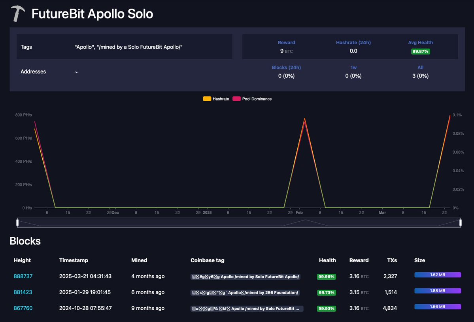Click the 99.87% average health badge
The width and height of the screenshot is (474, 322).
[x=420, y=51]
